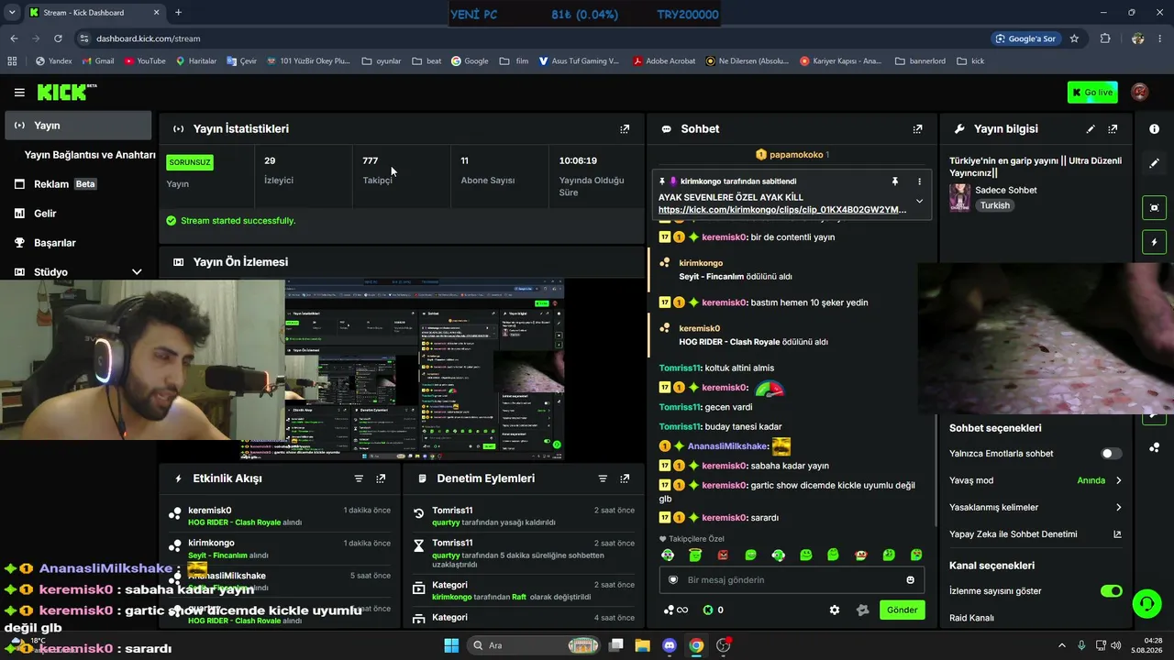Focus the Bir mesaj gönderin input
Screen dimensions: 1174x660
pos(792,579)
